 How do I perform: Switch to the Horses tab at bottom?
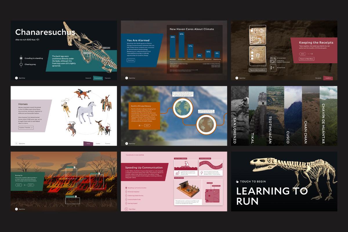tap(88, 144)
